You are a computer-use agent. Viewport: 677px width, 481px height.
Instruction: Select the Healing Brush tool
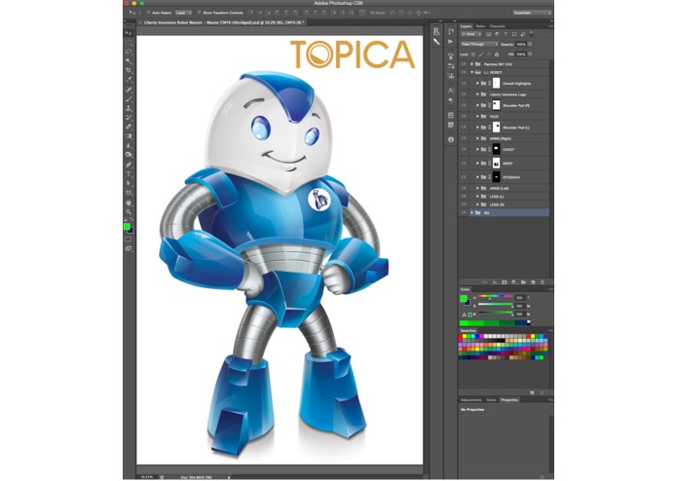pos(129,90)
